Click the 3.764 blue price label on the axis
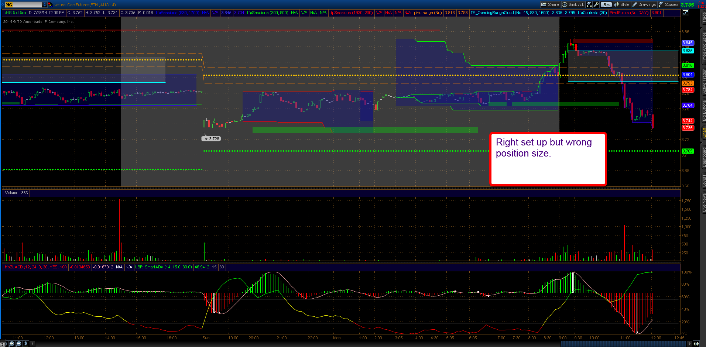 coord(688,106)
